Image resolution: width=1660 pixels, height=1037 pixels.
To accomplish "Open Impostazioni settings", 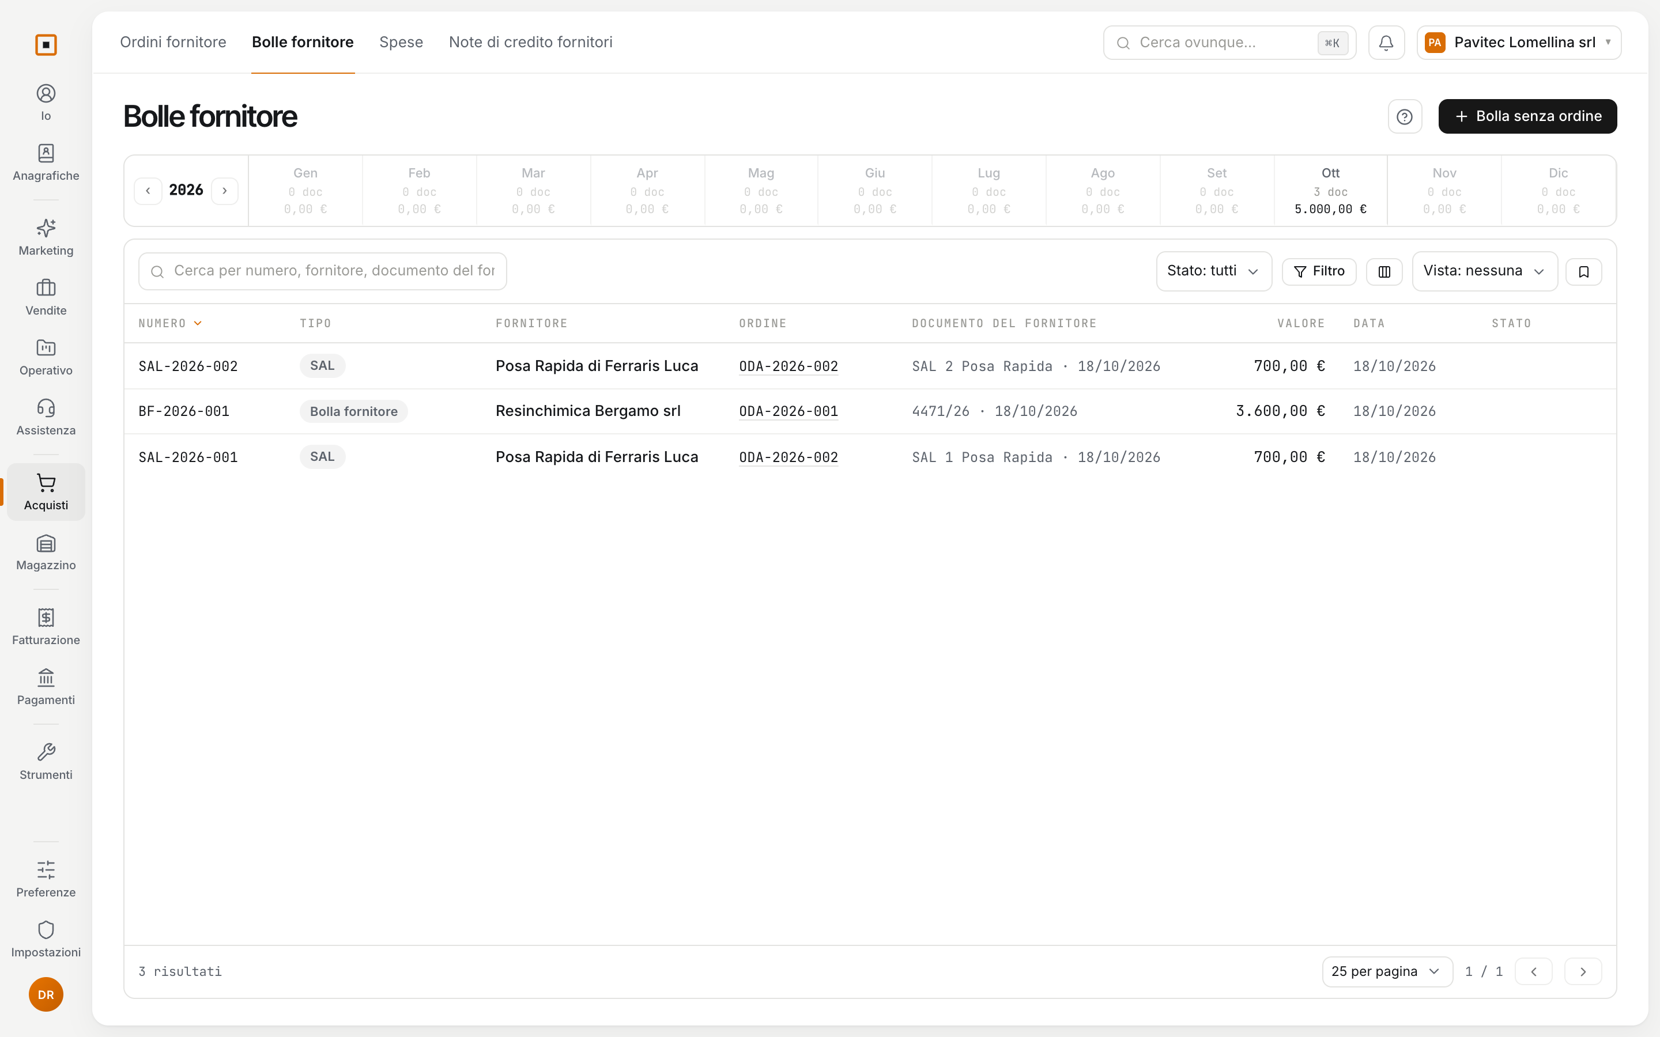I will coord(46,939).
